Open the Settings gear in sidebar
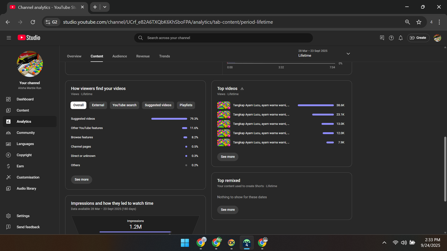This screenshot has width=447, height=251. tap(8, 216)
